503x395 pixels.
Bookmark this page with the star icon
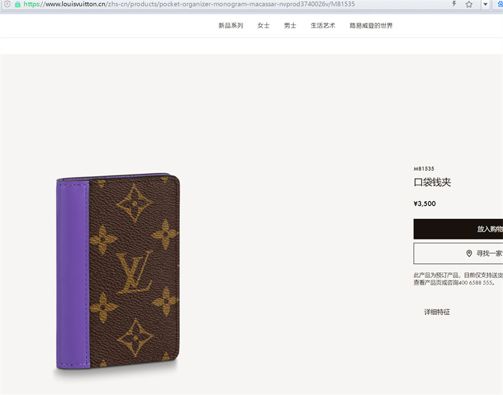(x=469, y=4)
